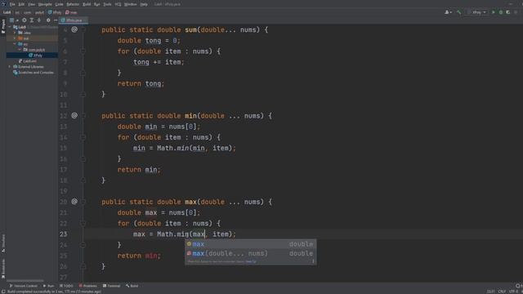Click the Debug bug icon
This screenshot has width=523, height=294.
(x=501, y=12)
